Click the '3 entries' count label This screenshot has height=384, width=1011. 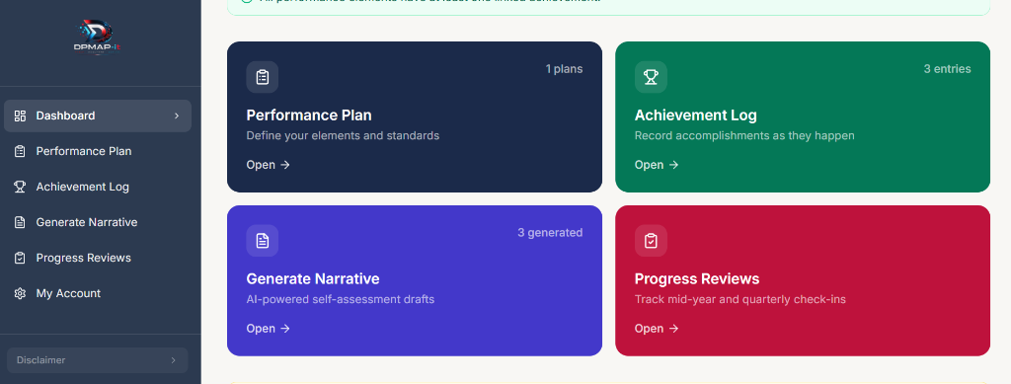[x=947, y=69]
